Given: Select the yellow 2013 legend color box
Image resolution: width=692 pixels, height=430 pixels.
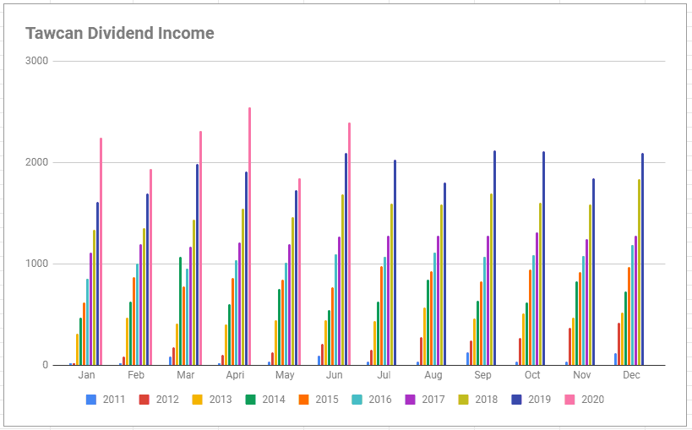Looking at the screenshot, I should (x=198, y=400).
